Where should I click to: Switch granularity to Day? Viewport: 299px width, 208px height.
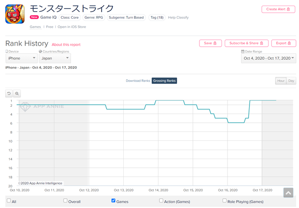291,81
